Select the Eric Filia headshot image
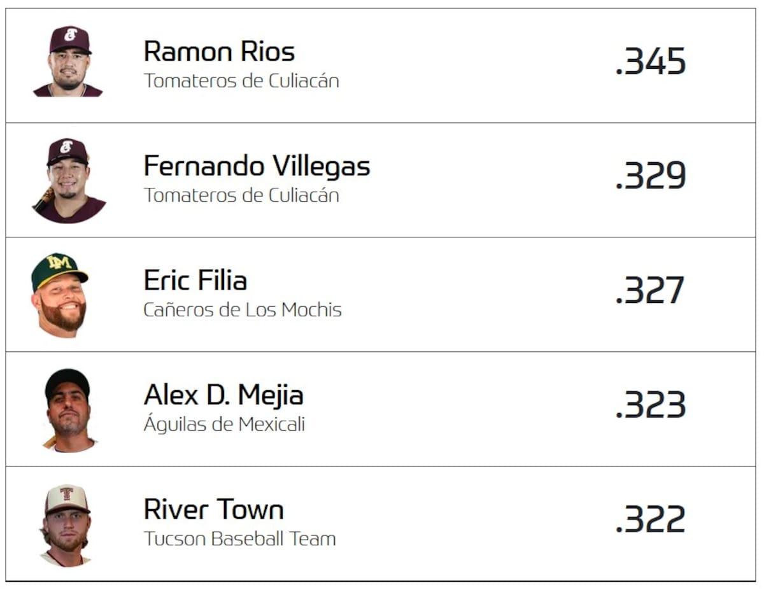This screenshot has height=590, width=764. pos(59,295)
